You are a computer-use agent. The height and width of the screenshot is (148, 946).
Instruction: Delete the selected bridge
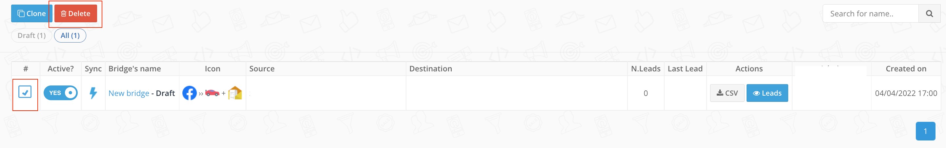click(76, 13)
